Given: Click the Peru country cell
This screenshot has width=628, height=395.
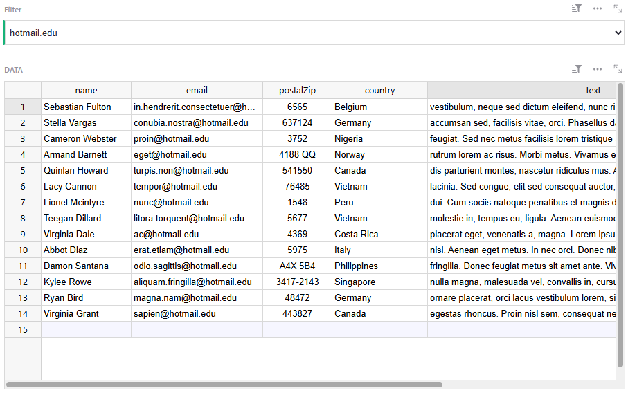Looking at the screenshot, I should pos(379,203).
